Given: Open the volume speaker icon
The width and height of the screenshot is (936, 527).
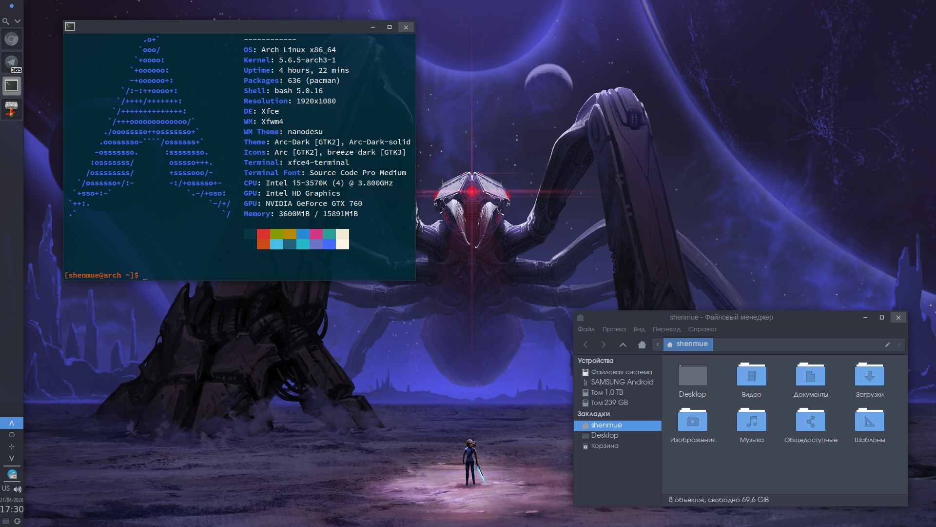Looking at the screenshot, I should (x=18, y=489).
